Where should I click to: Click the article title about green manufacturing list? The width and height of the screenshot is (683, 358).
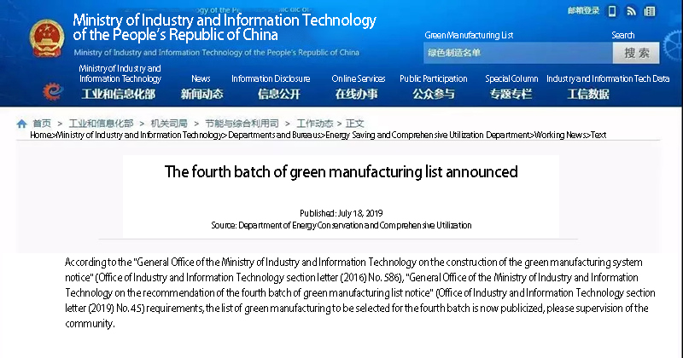click(341, 172)
